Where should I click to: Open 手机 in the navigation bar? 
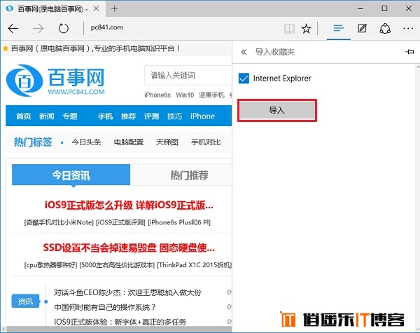(x=105, y=116)
